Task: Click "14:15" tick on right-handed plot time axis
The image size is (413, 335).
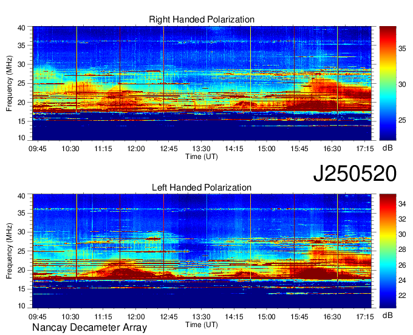Action: click(234, 149)
